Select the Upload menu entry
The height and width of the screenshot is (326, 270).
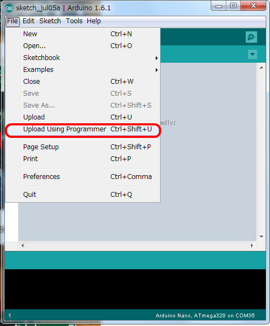pos(83,117)
